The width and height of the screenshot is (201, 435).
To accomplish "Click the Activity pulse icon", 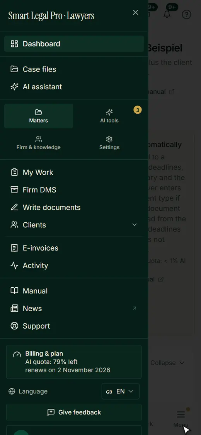I will coord(14,265).
